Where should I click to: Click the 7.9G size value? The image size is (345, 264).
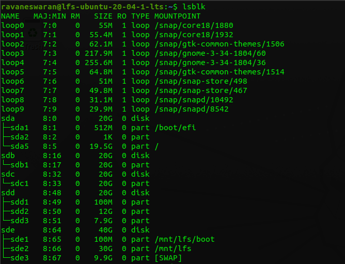pyautogui.click(x=103, y=221)
